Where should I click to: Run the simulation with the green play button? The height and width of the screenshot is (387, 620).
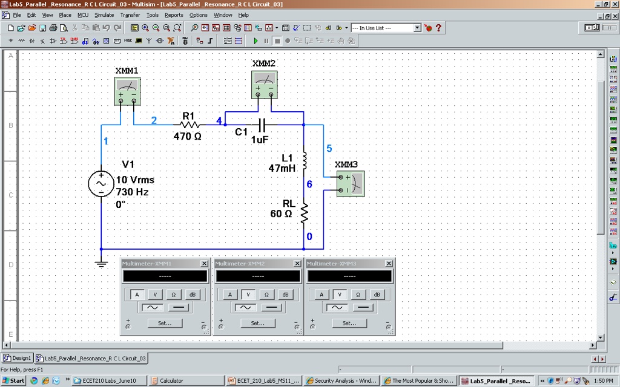tap(255, 41)
